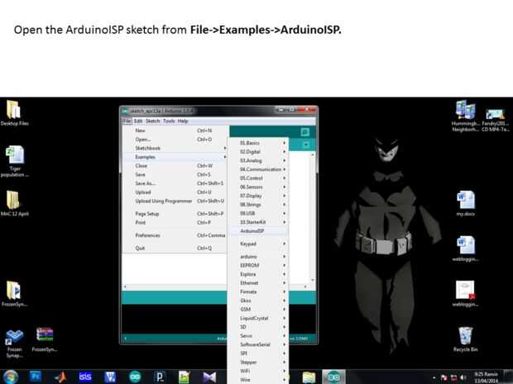Click the taskbar clock and date
This screenshot has width=513, height=384.
coord(487,377)
